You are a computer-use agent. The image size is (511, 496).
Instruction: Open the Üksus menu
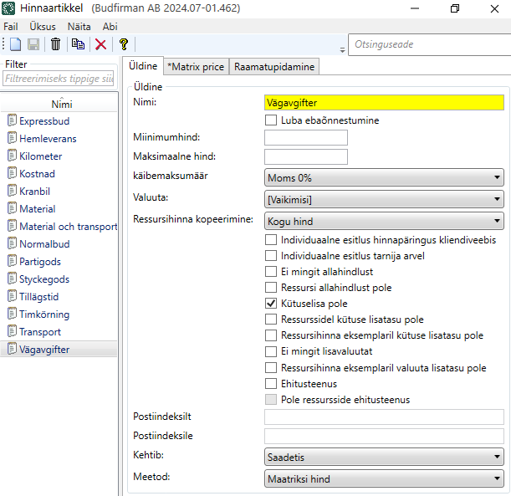[42, 26]
